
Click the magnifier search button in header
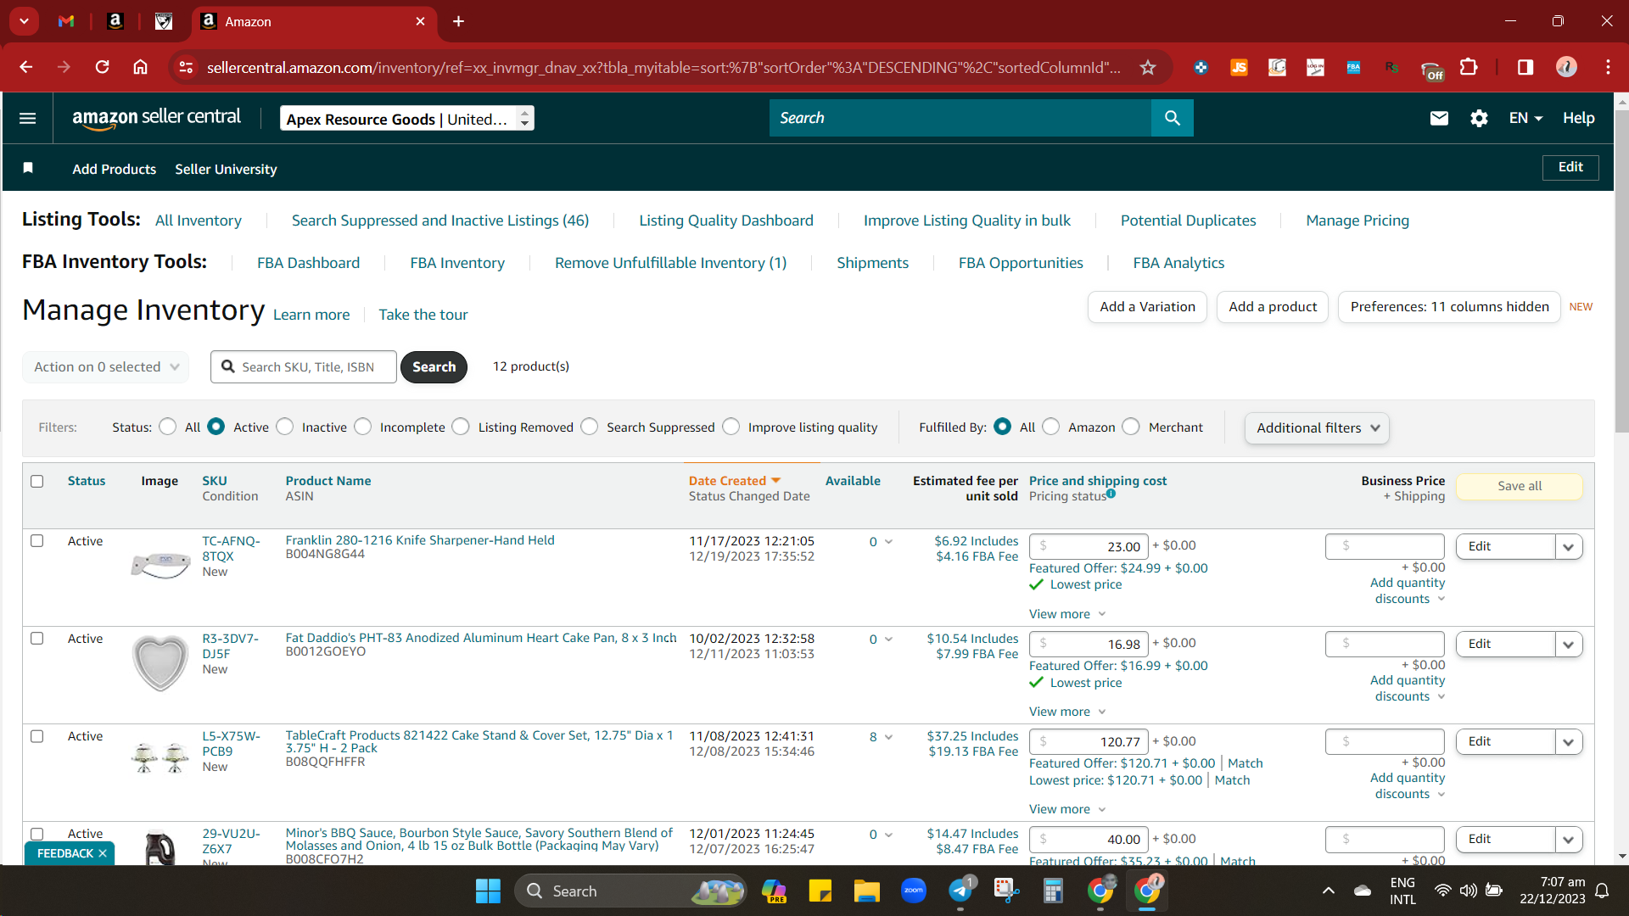(x=1172, y=118)
